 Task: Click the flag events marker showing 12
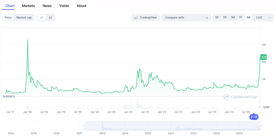pos(254,117)
